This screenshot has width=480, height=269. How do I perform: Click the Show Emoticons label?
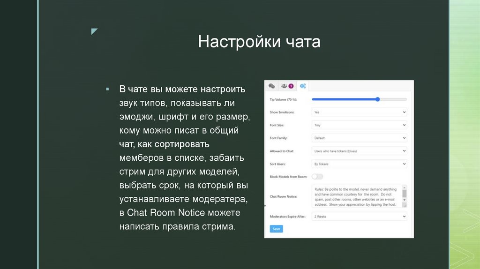coord(282,112)
